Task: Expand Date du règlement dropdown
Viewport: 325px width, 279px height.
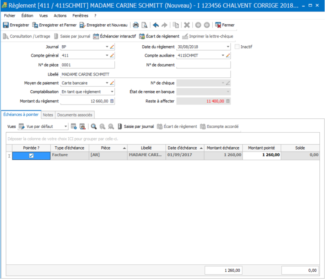Action: (228, 47)
